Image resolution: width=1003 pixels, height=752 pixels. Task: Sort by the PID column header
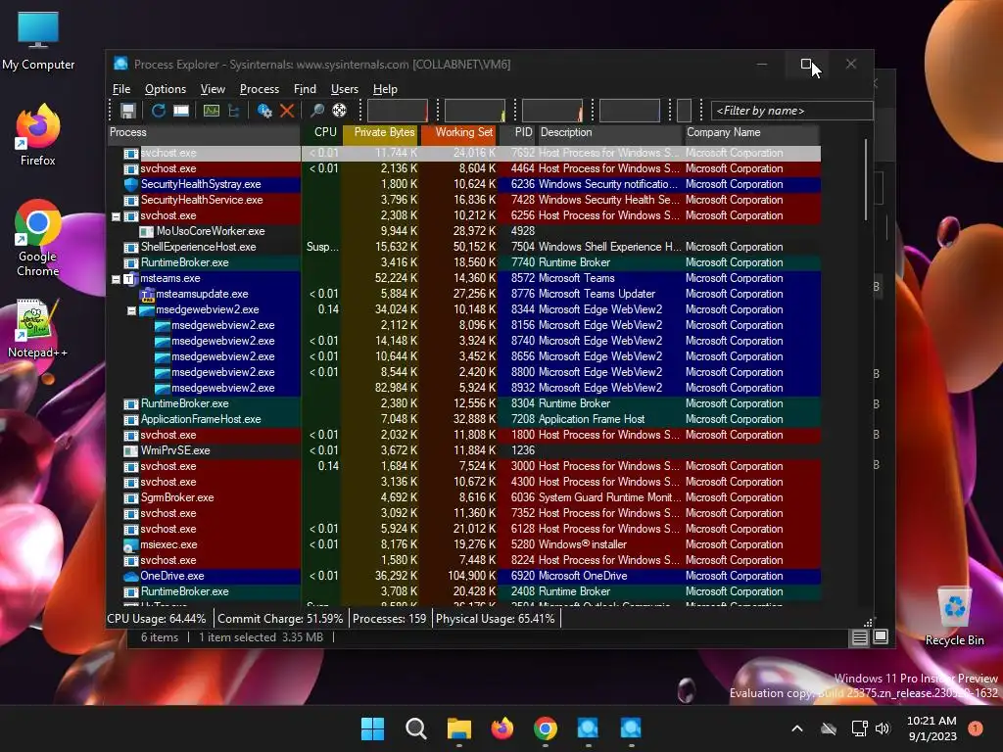(x=517, y=132)
